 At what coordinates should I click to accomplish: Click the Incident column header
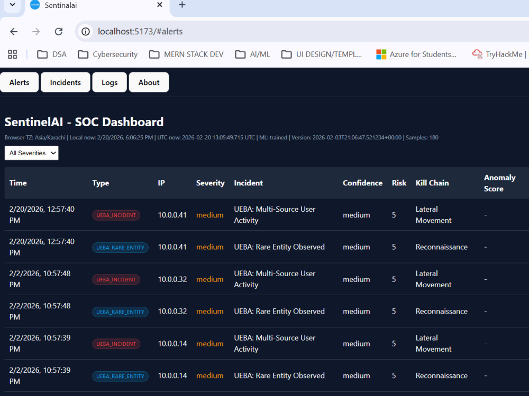click(x=248, y=183)
